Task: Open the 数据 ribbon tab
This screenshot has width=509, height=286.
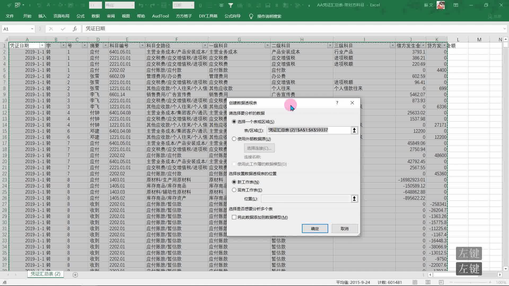Action: 95,16
